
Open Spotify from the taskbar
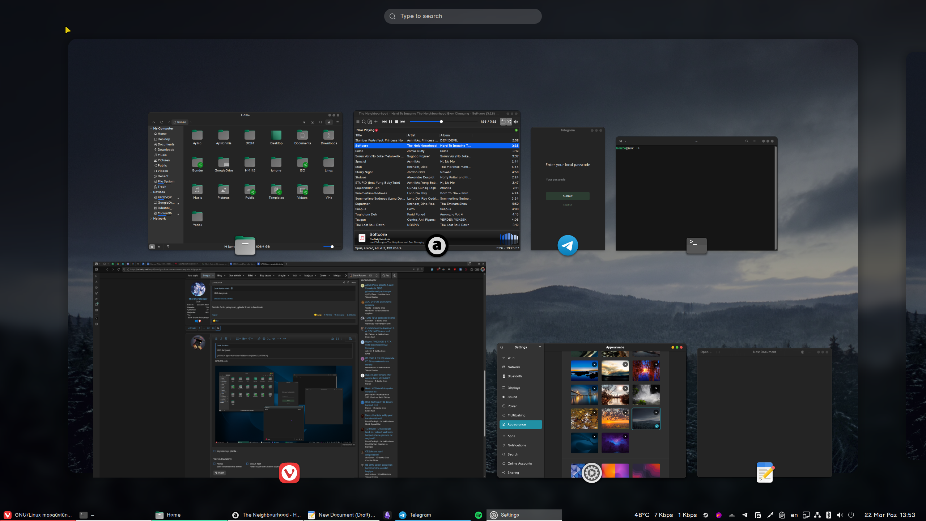click(478, 515)
